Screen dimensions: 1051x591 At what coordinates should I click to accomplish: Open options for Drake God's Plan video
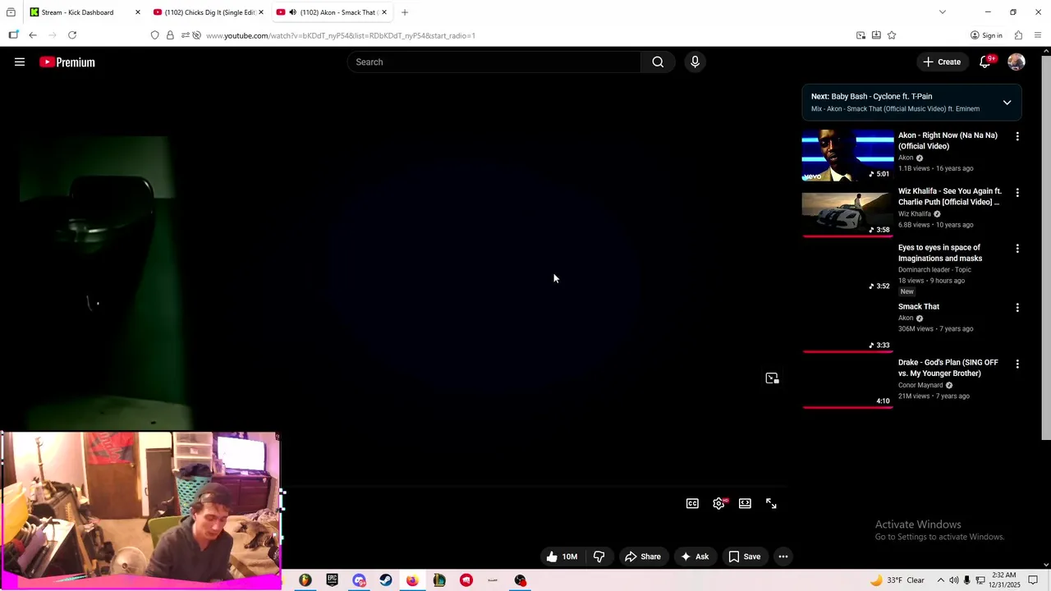[x=1017, y=363]
